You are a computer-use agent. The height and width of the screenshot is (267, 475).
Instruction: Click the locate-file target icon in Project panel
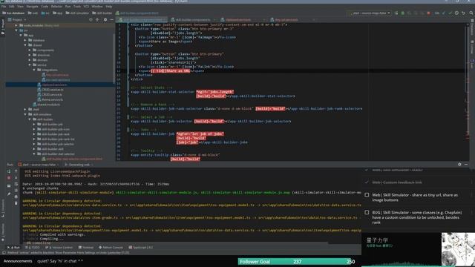pos(91,20)
